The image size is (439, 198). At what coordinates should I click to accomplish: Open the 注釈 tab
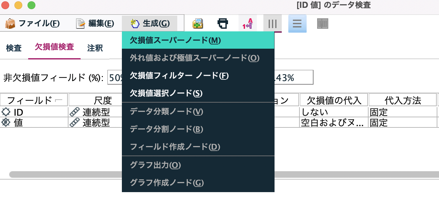[95, 48]
